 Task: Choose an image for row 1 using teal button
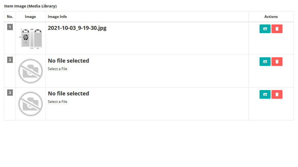point(265,29)
